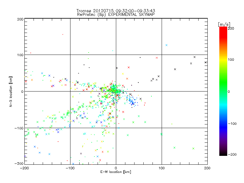The image size is (244, 183).
Task: Pick the black bottom end of the colorbar
Action: (223, 153)
